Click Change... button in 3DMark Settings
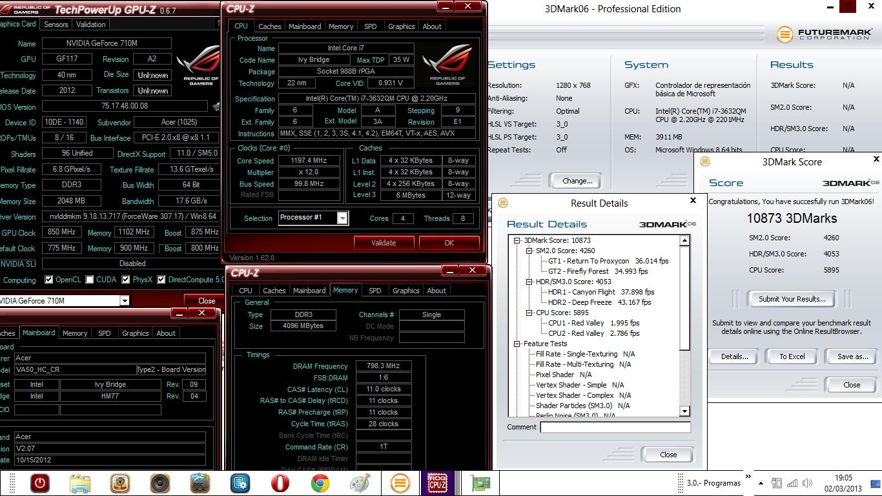This screenshot has height=496, width=882. click(x=577, y=181)
